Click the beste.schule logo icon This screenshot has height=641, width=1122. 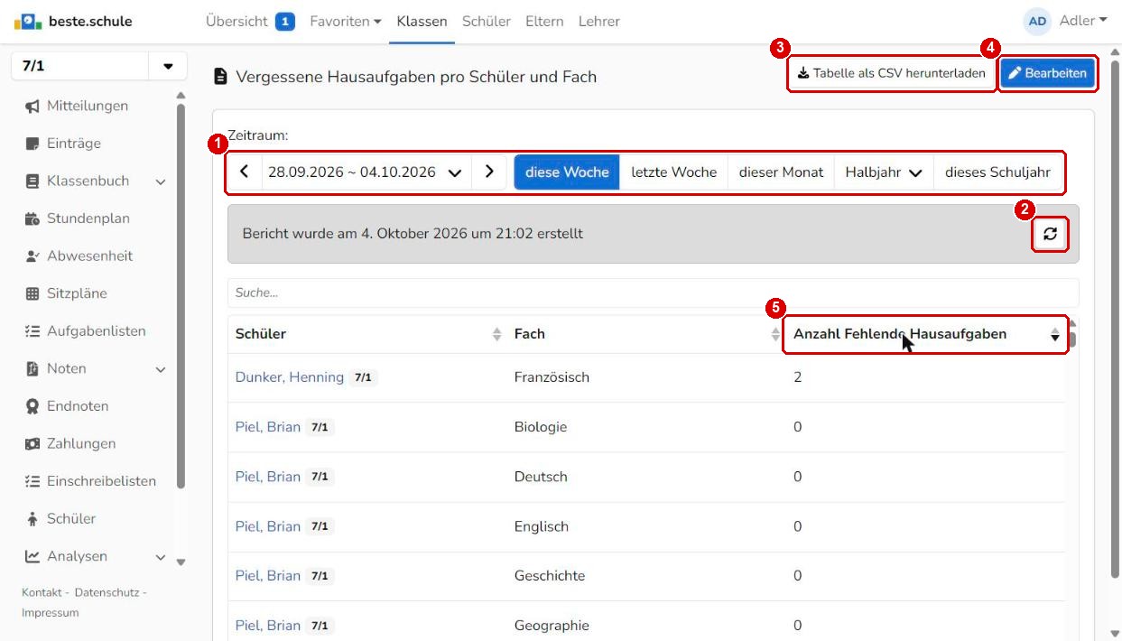pyautogui.click(x=27, y=21)
